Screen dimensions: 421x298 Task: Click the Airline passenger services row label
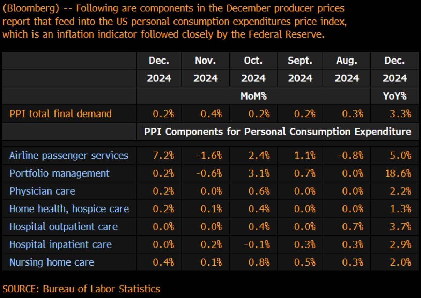69,155
